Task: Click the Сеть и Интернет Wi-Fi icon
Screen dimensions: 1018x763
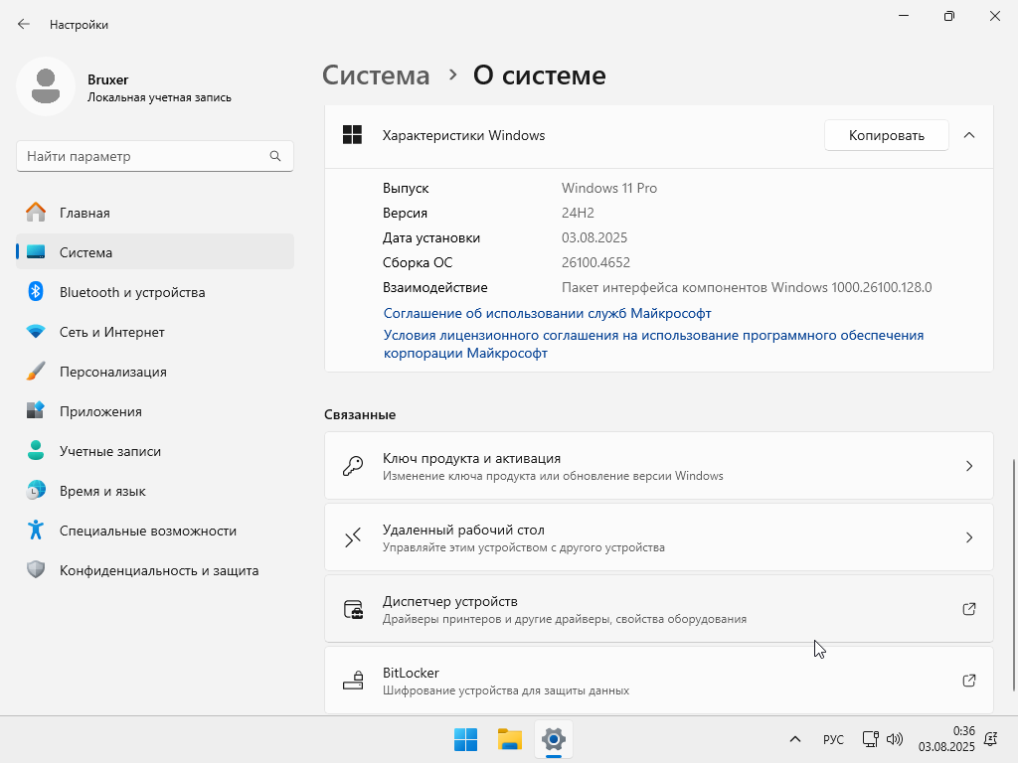Action: (36, 332)
